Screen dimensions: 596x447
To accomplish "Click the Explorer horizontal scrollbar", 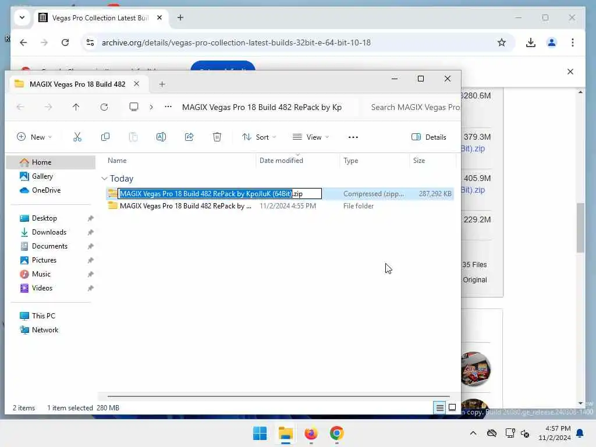I will 278,396.
